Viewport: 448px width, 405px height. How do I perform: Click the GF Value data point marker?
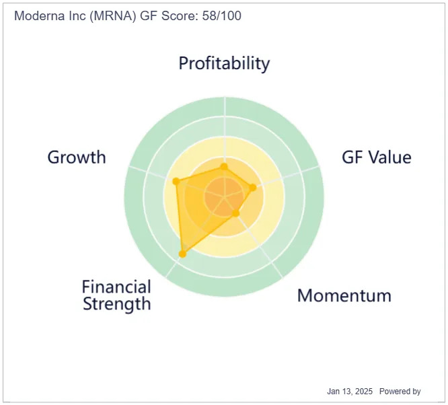[x=253, y=188]
